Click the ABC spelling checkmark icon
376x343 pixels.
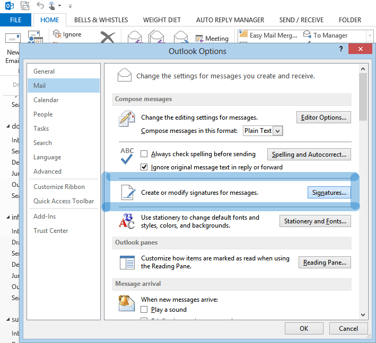click(127, 155)
